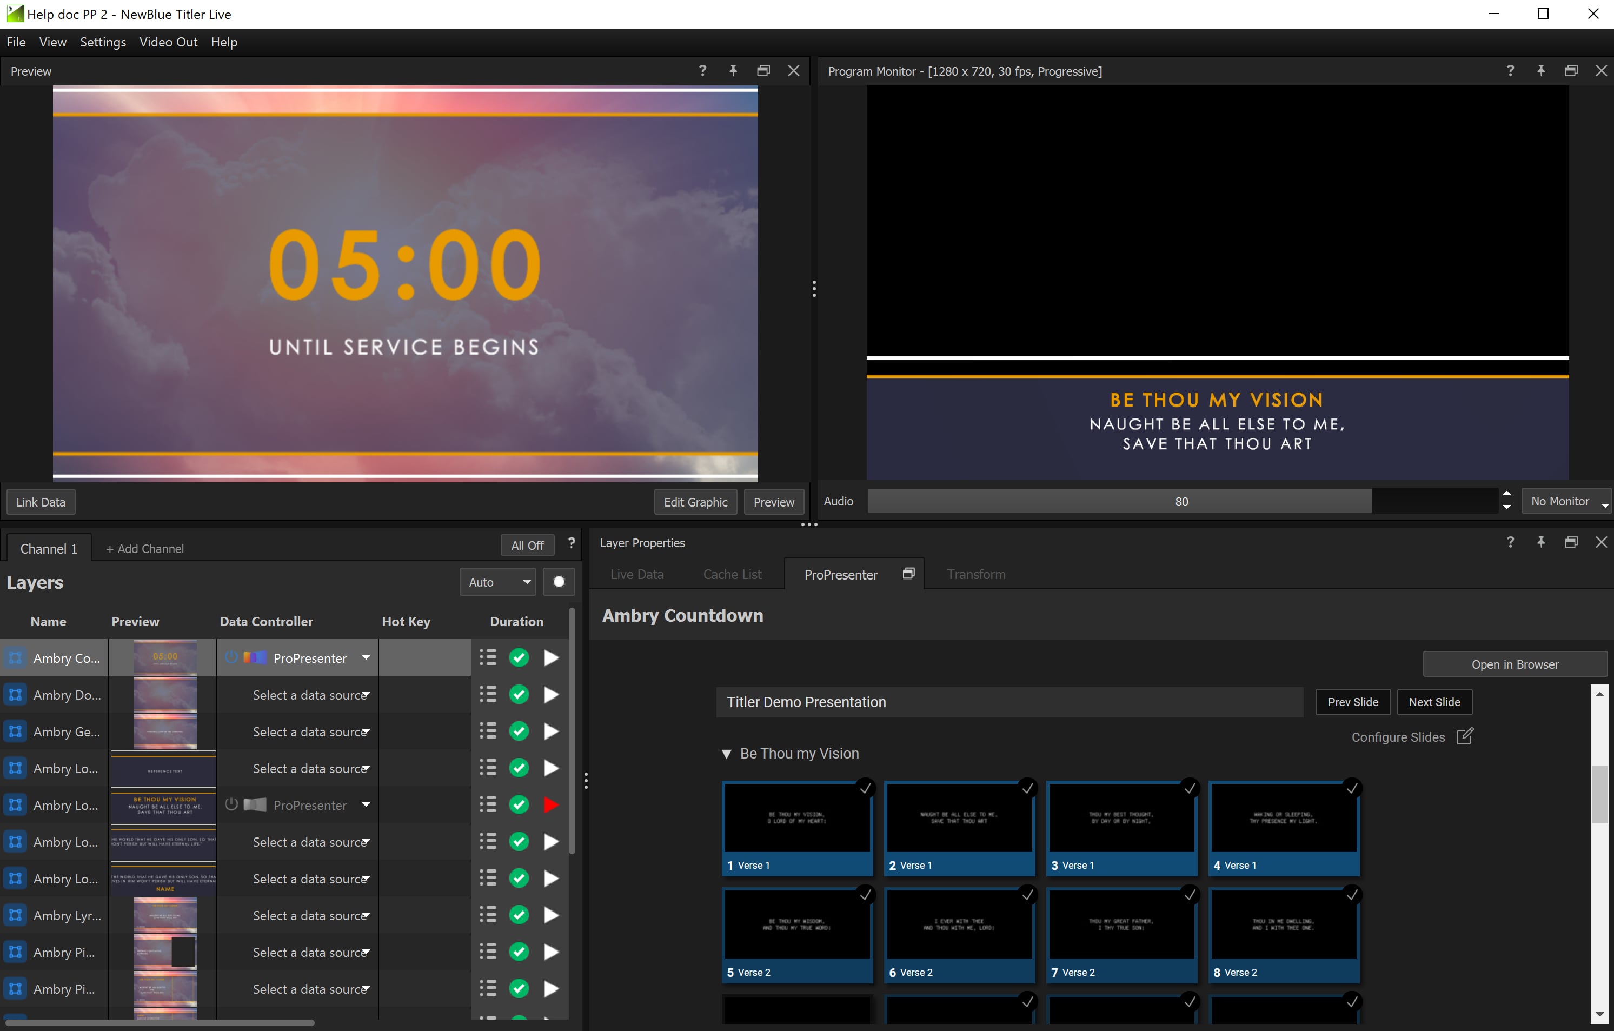Float the Program Monitor panel
This screenshot has width=1614, height=1031.
coord(1570,70)
